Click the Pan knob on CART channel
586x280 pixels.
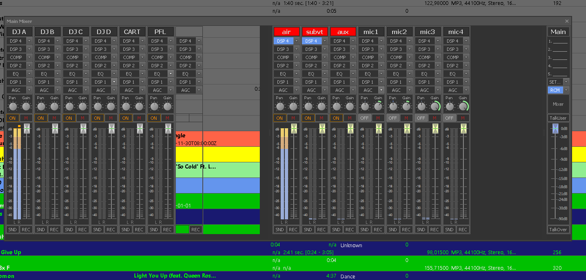click(126, 107)
